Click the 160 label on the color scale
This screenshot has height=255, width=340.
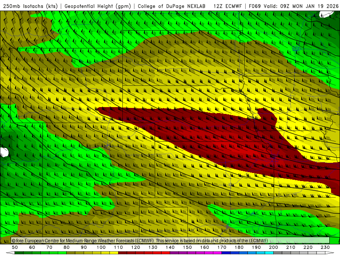click(204, 247)
